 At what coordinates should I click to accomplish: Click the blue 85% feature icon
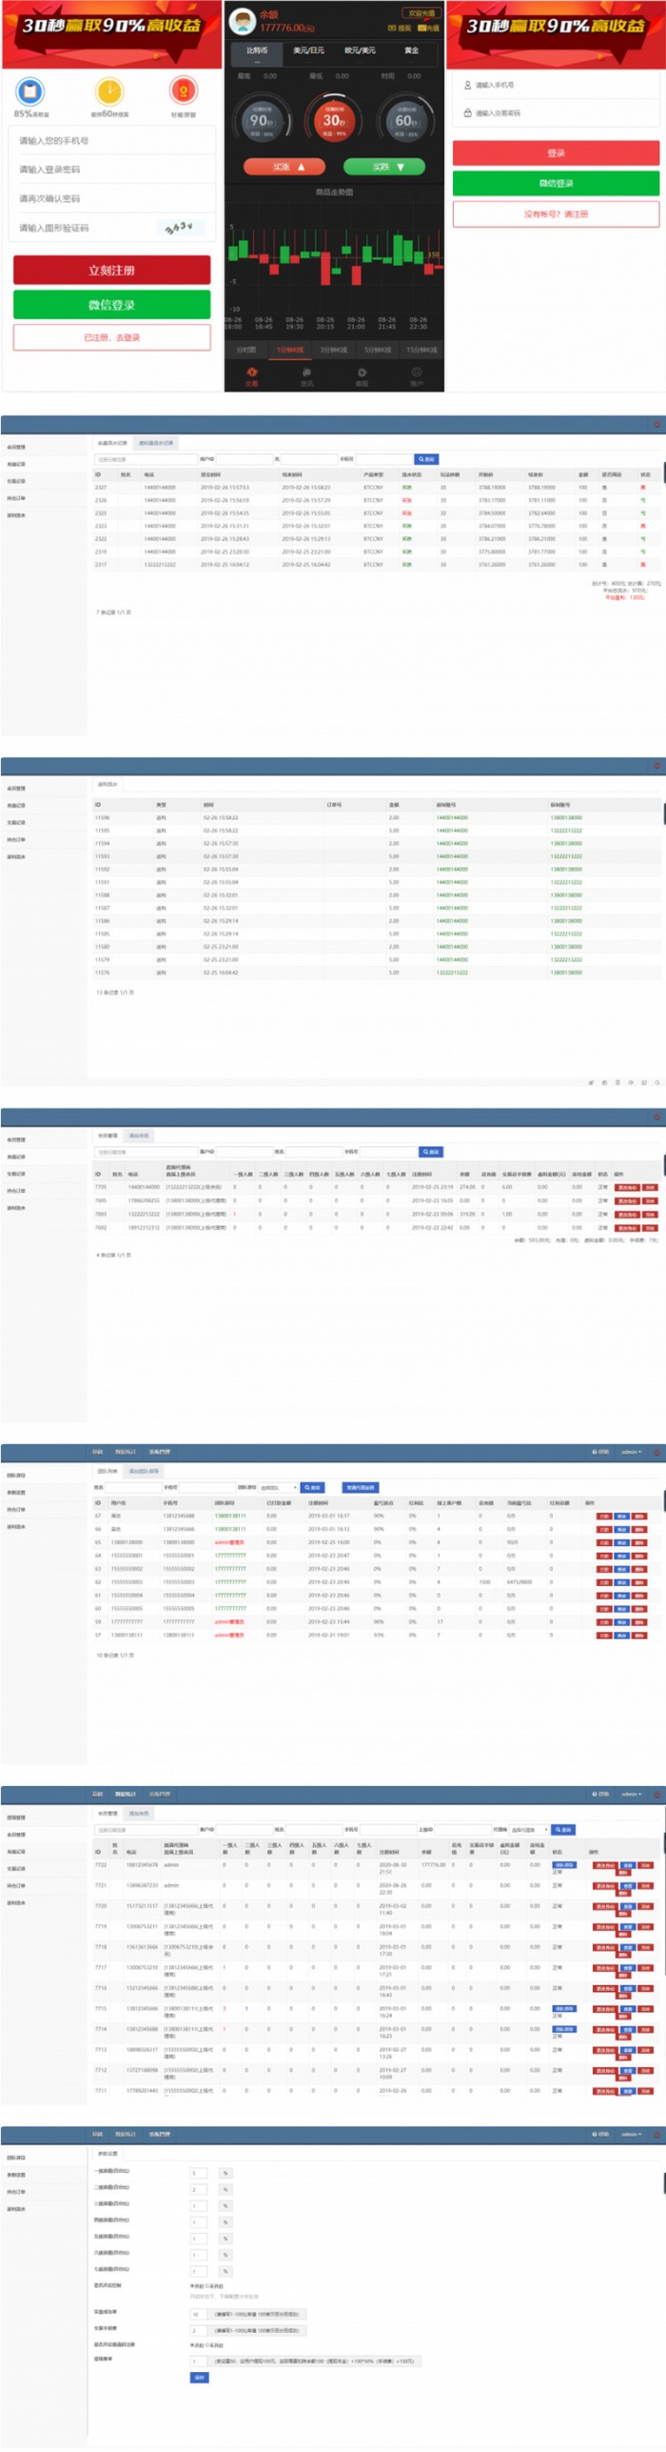click(30, 91)
